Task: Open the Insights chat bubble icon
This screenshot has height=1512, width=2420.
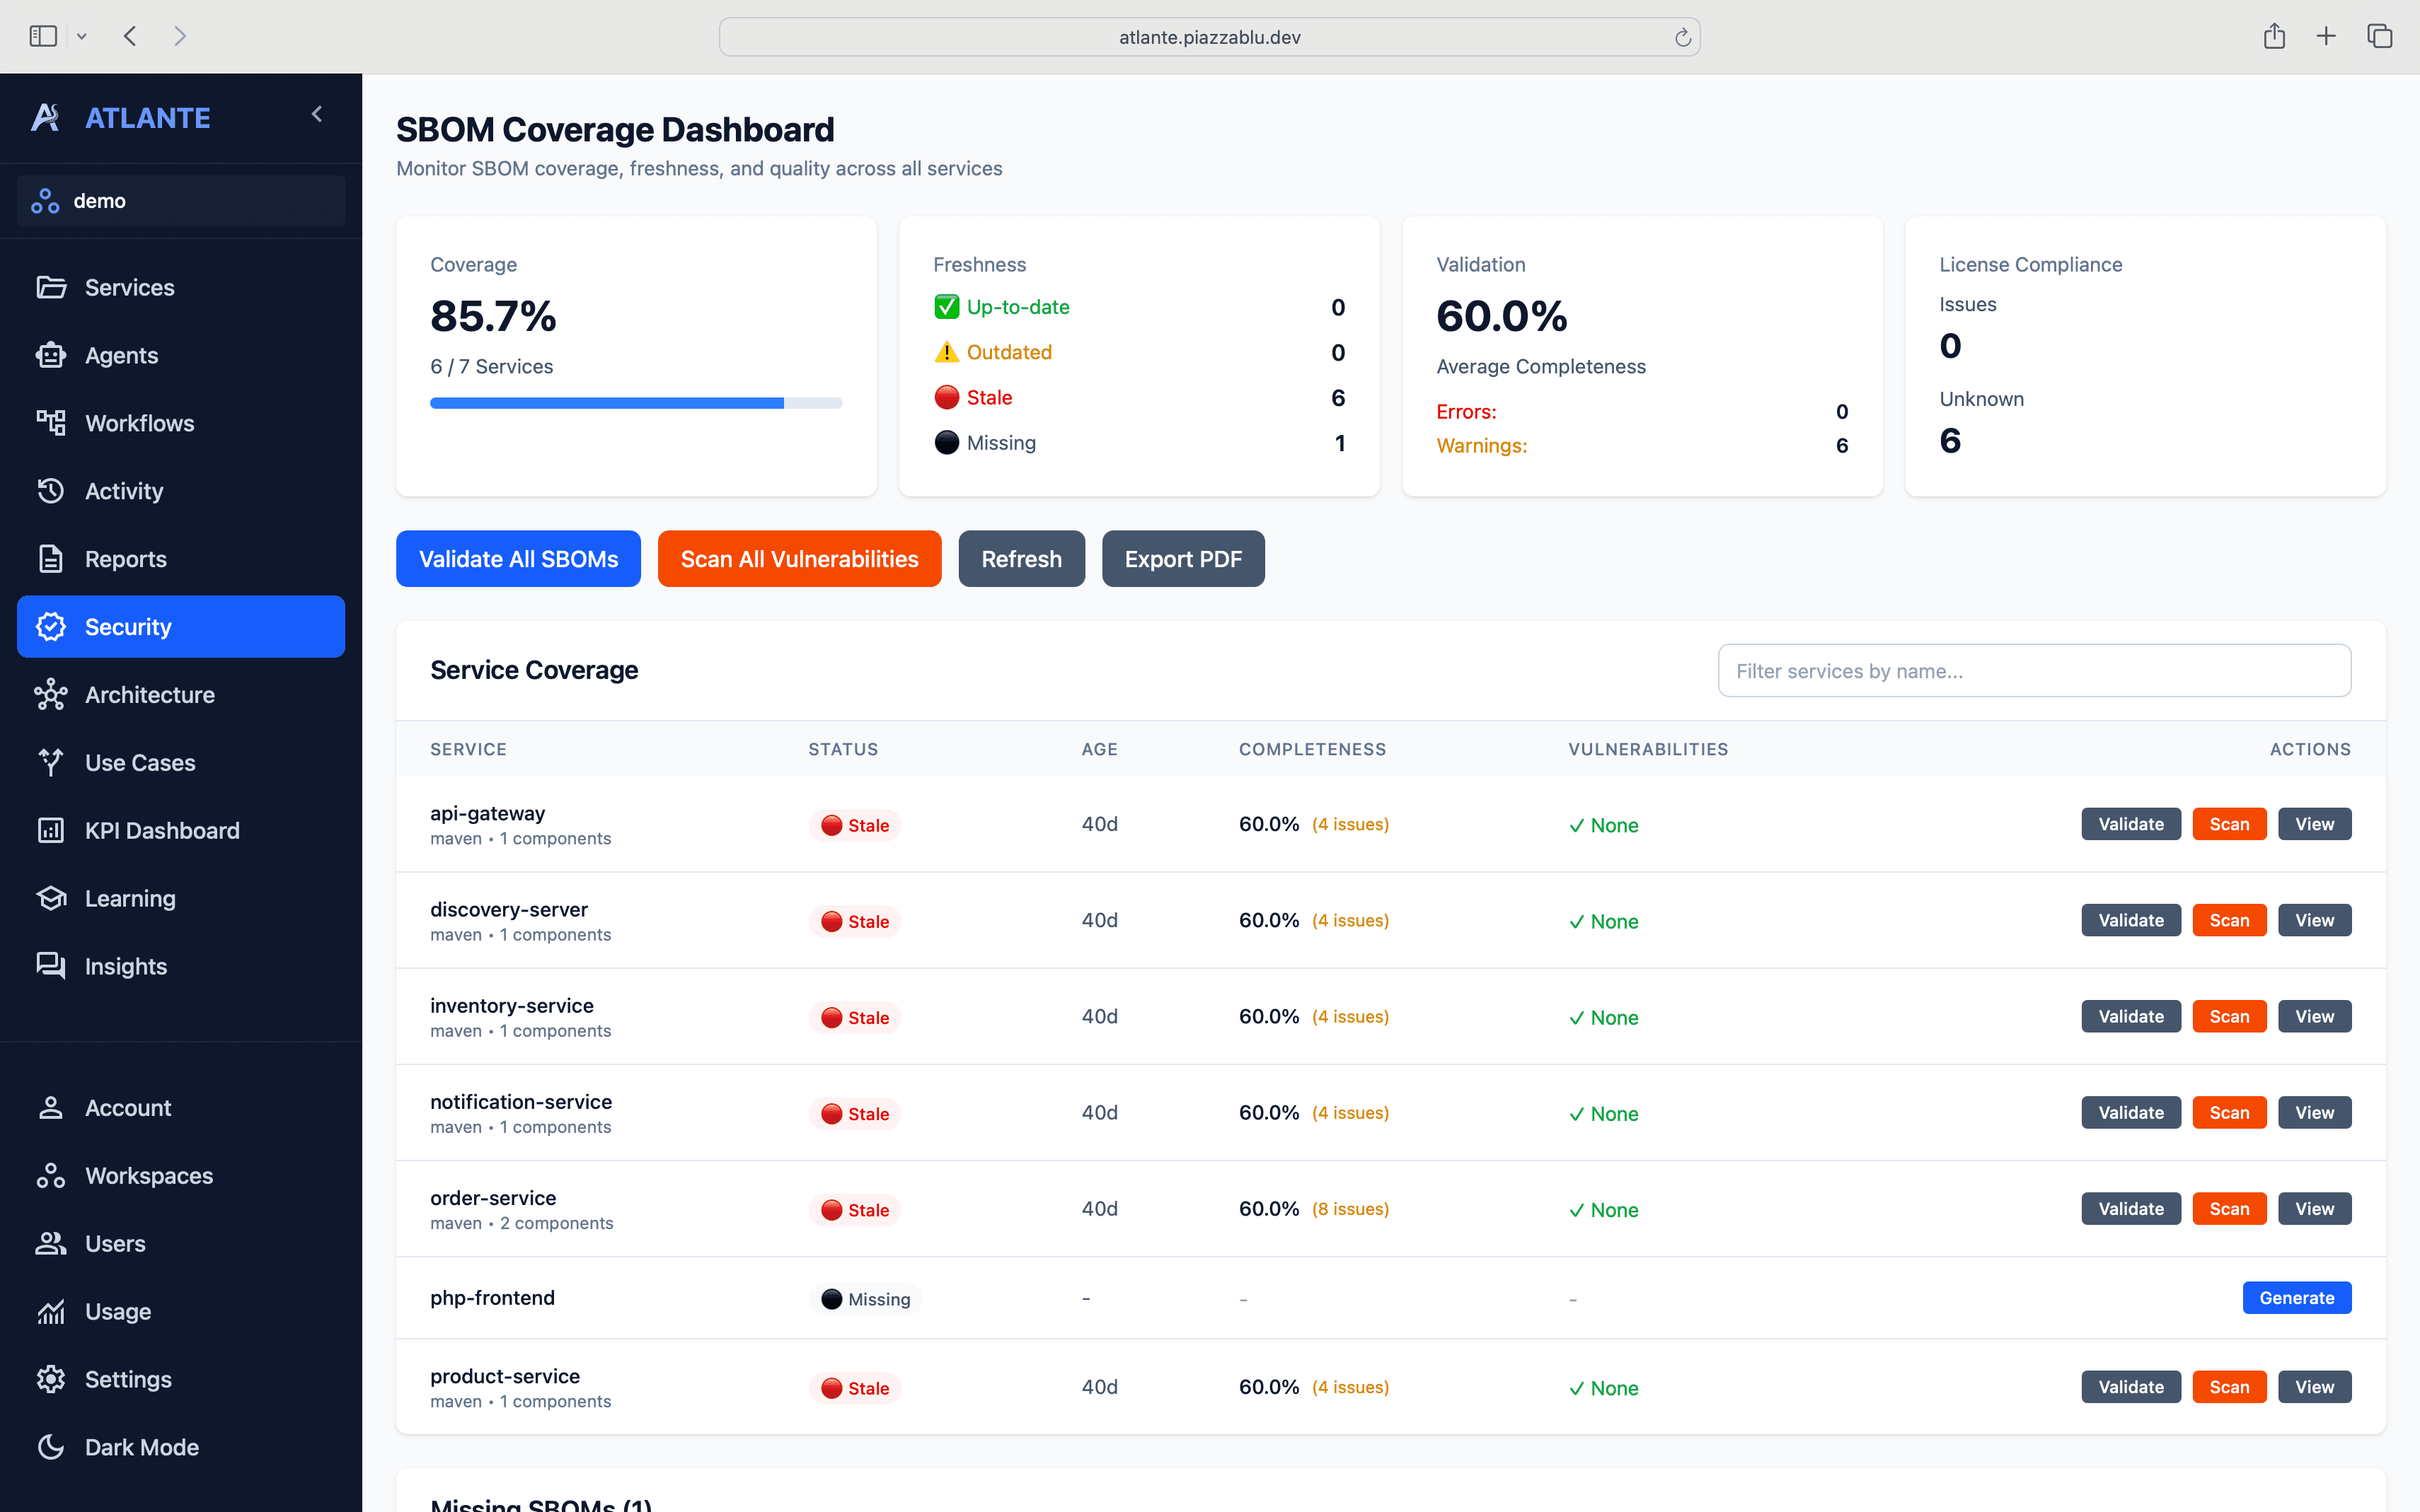Action: pyautogui.click(x=50, y=966)
